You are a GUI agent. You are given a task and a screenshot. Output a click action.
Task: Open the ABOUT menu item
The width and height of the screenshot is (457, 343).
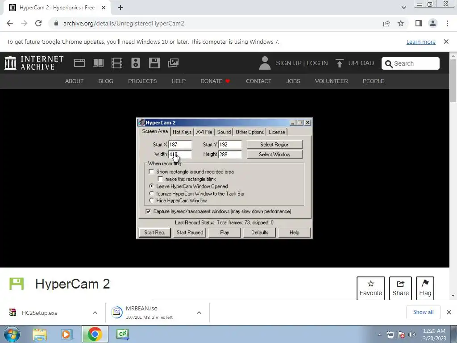tap(74, 81)
